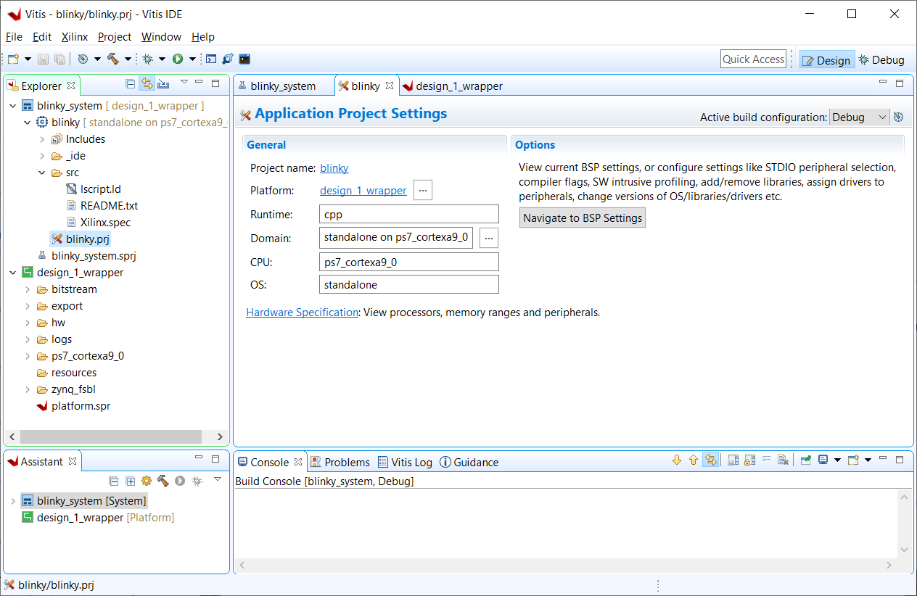Viewport: 917px width, 596px height.
Task: Open the Build toolbar dropdown arrow
Action: [128, 59]
